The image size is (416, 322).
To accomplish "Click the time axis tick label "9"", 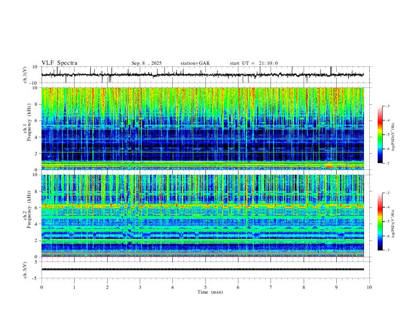I will pos(336,287).
